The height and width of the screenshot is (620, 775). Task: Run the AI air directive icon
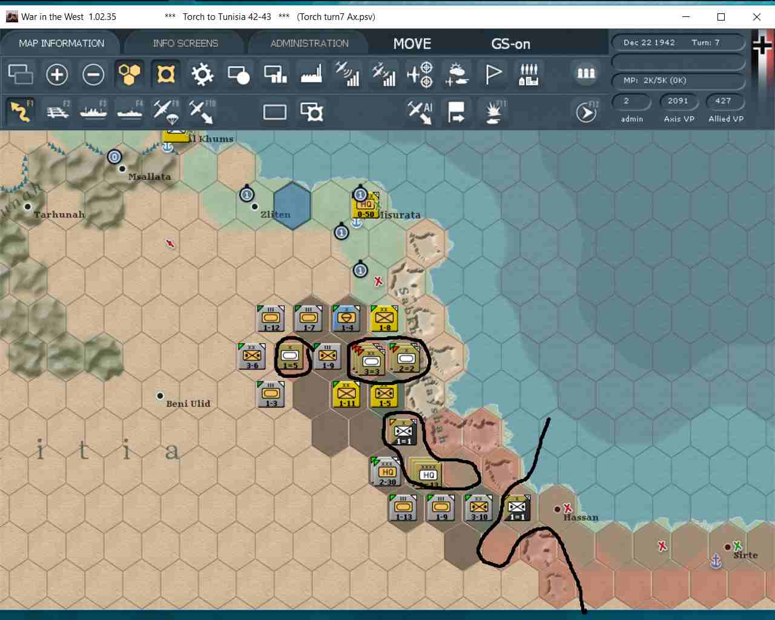tap(420, 112)
